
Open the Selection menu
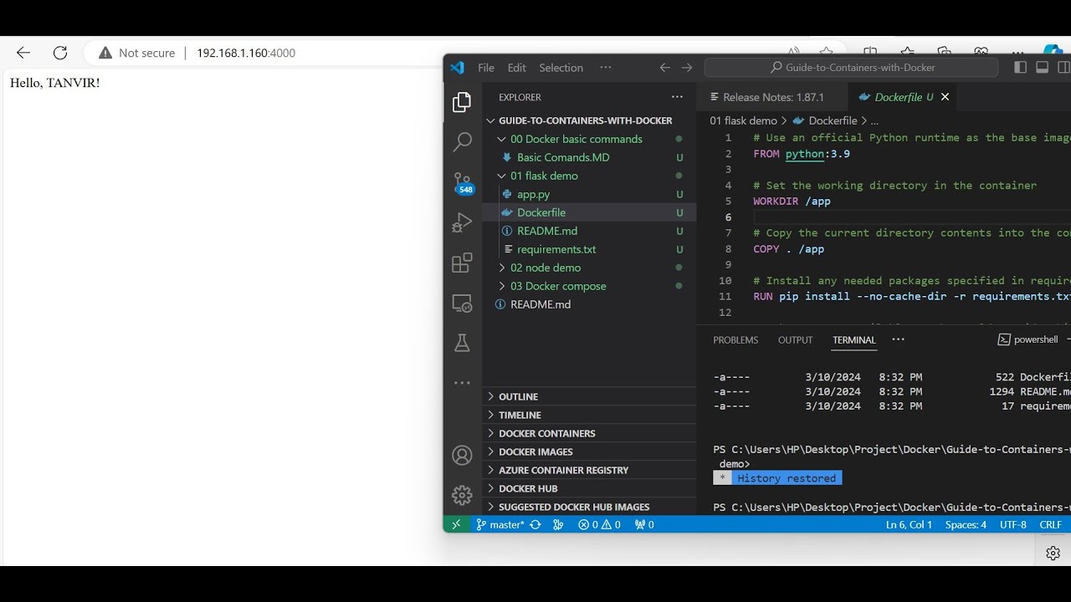(561, 68)
